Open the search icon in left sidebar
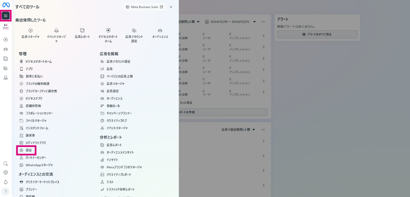Screen dimensions: 410x197 pyautogui.click(x=5, y=164)
